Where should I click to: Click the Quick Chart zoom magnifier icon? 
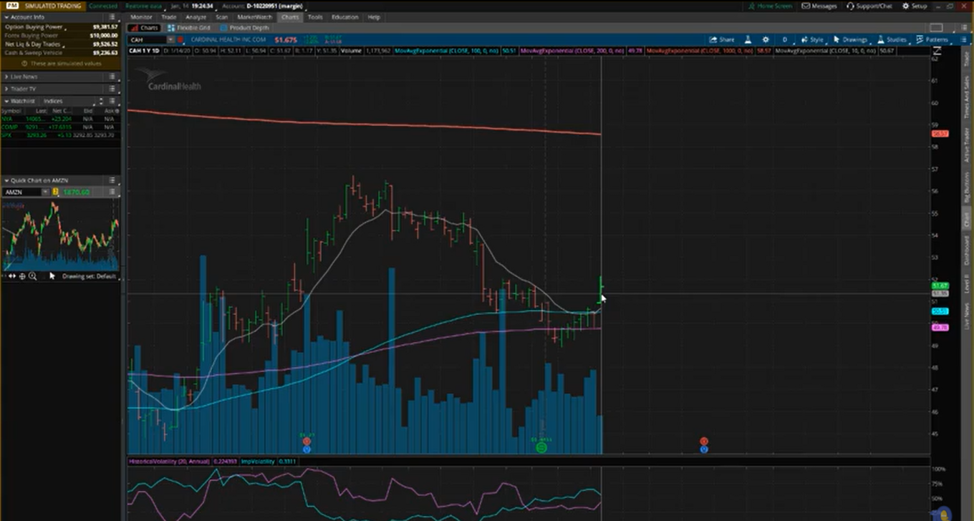point(32,276)
